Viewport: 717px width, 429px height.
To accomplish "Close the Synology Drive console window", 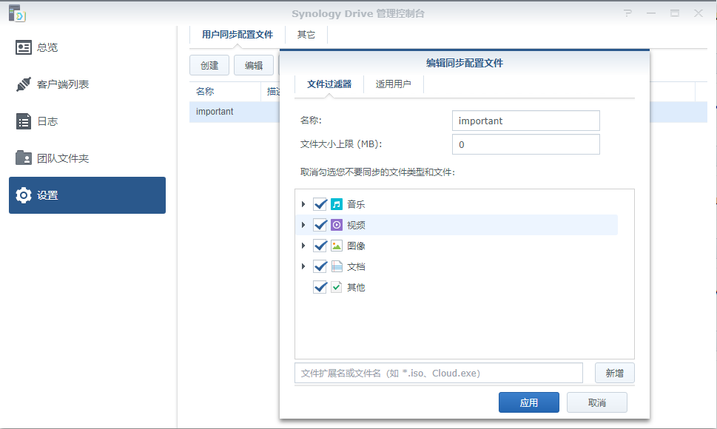I will (699, 13).
